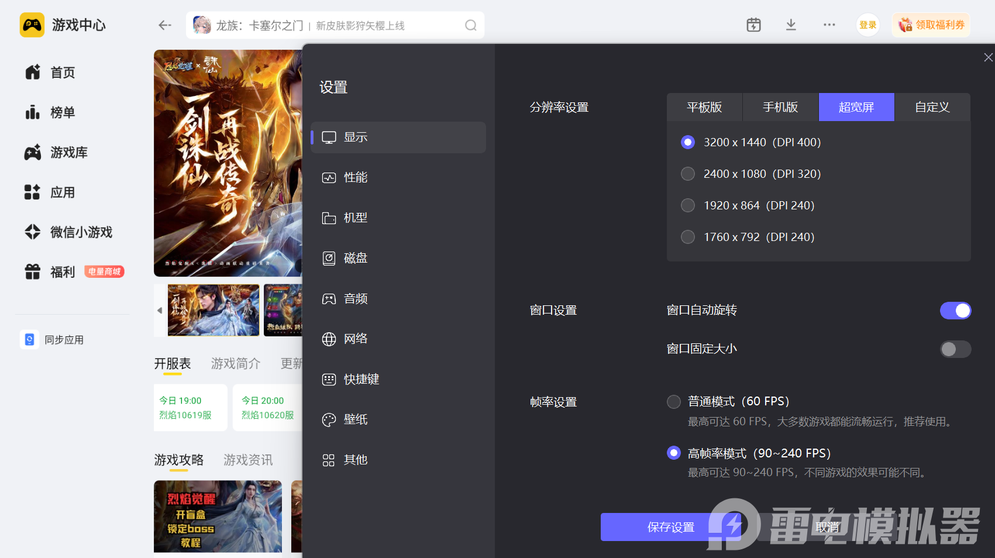
Task: Open the 壁纸 settings section
Action: click(354, 419)
